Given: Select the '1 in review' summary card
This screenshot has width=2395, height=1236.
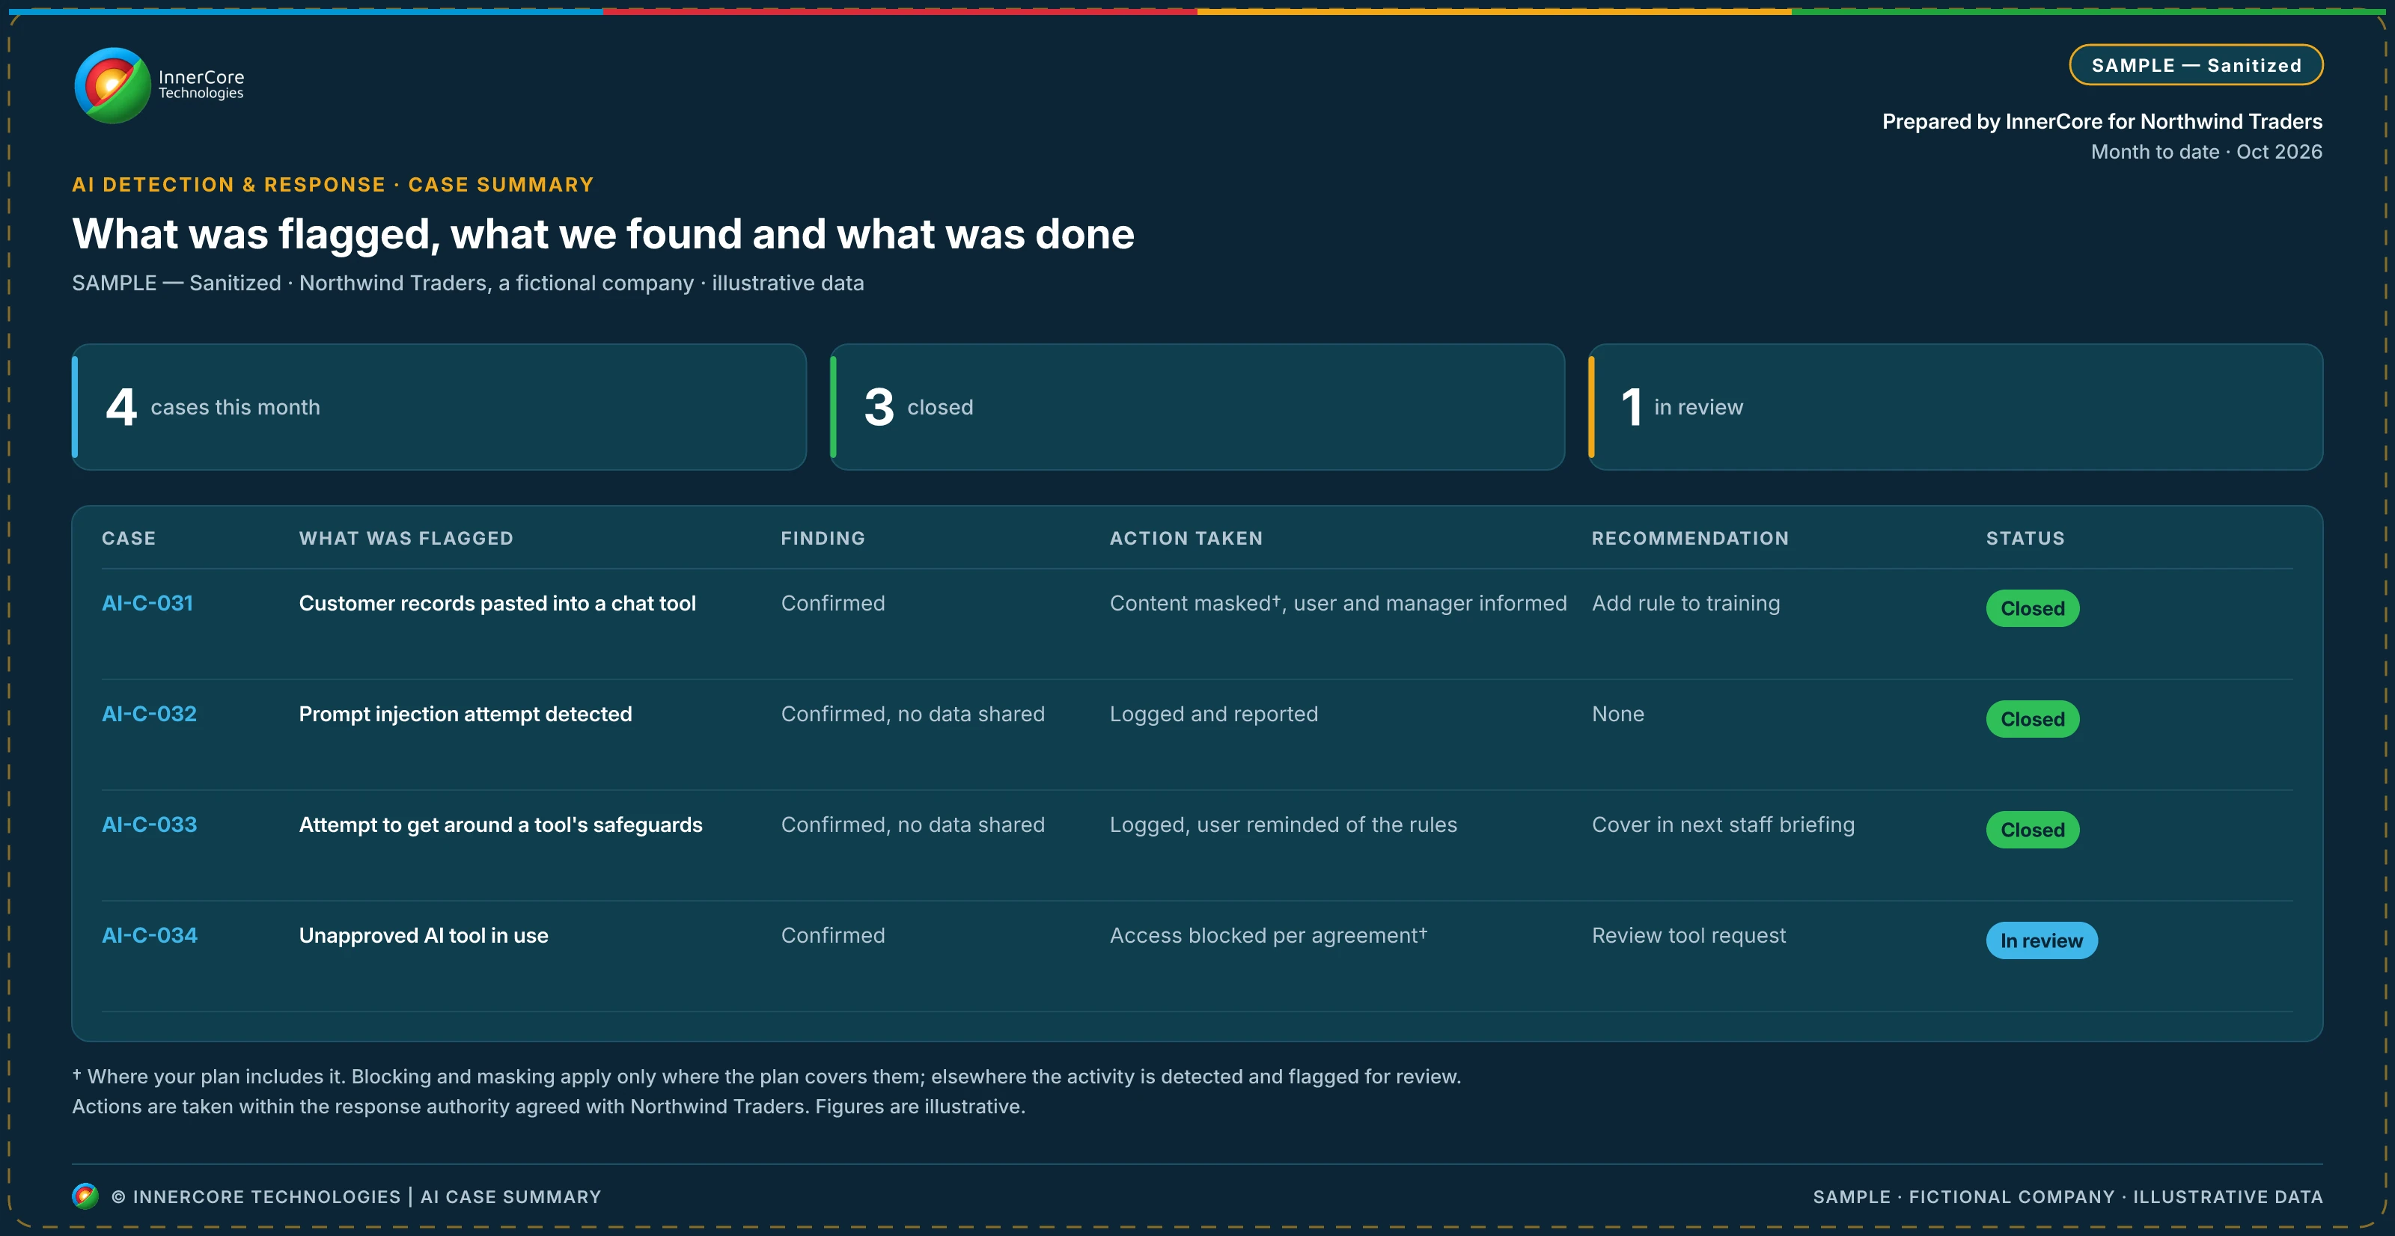Looking at the screenshot, I should coord(1955,407).
